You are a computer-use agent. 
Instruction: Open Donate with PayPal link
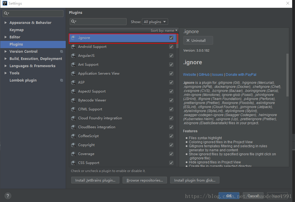click(x=241, y=74)
